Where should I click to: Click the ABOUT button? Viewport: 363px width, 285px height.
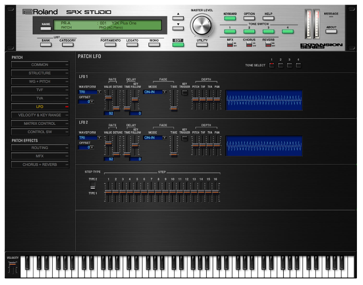click(331, 31)
